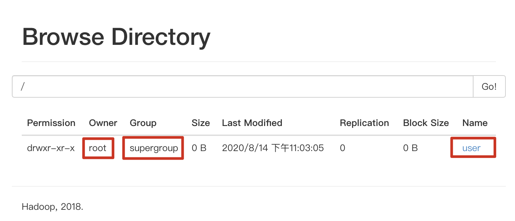Sort by the Block Size column header

point(426,123)
